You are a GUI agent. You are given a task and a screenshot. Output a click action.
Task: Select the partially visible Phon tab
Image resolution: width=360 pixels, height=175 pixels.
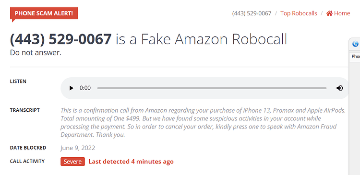click(x=356, y=57)
